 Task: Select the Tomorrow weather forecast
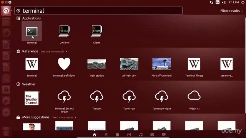coord(129,97)
